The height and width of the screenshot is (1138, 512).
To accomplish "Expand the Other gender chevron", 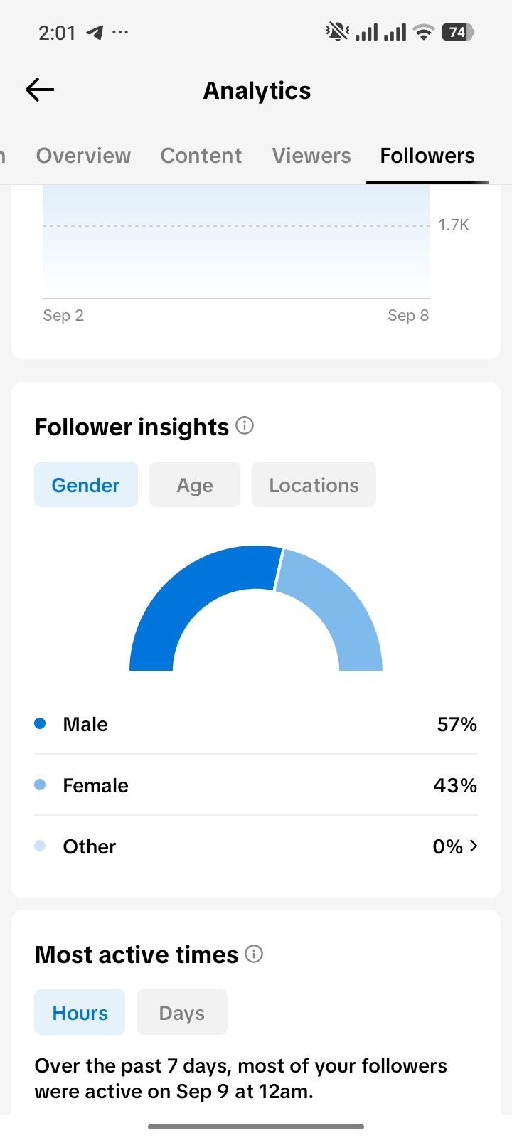I will pos(474,846).
